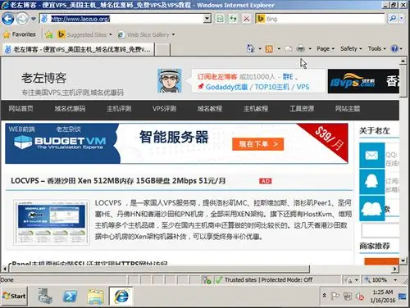The height and width of the screenshot is (308, 410).
Task: Click orange 现在下单 button on banner
Action: [x=257, y=144]
